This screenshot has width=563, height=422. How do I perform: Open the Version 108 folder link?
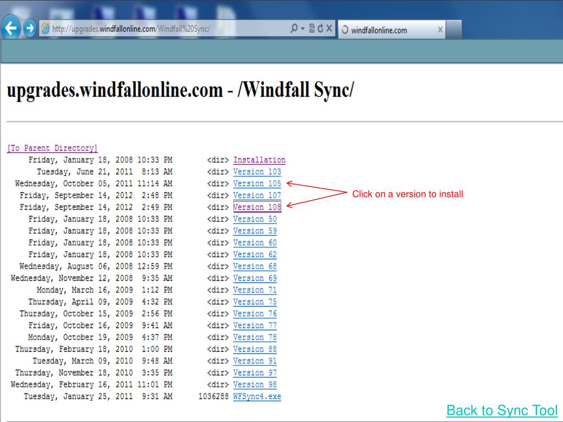pos(257,207)
